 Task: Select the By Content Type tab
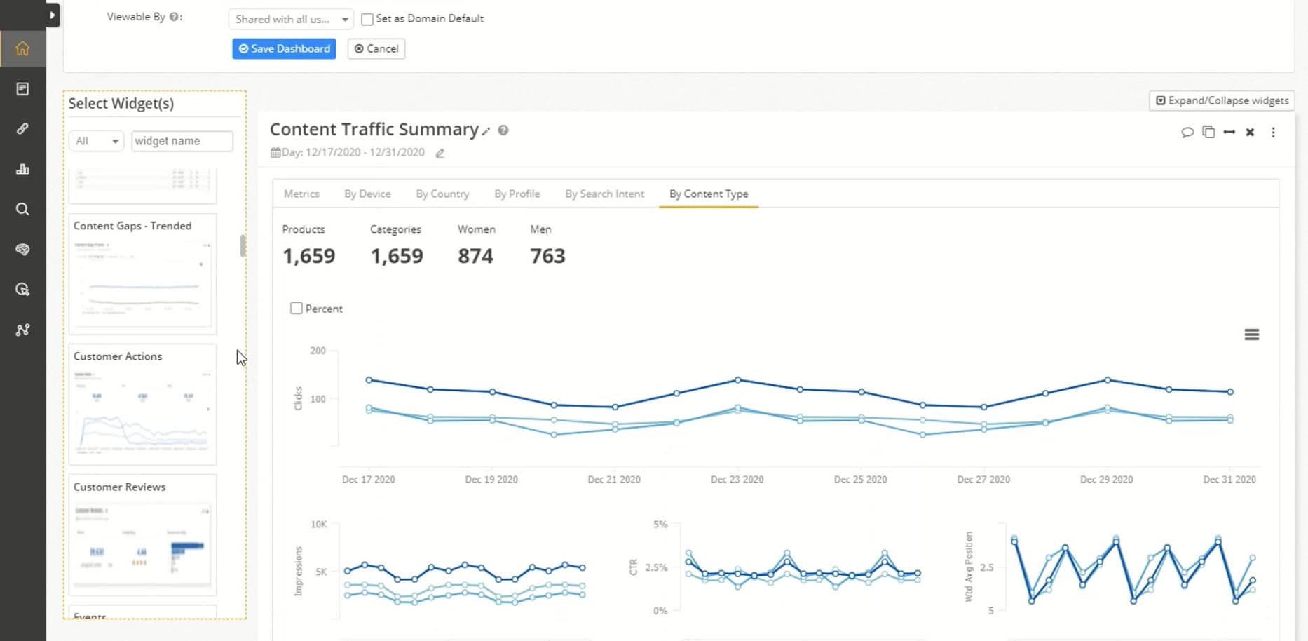pos(709,194)
